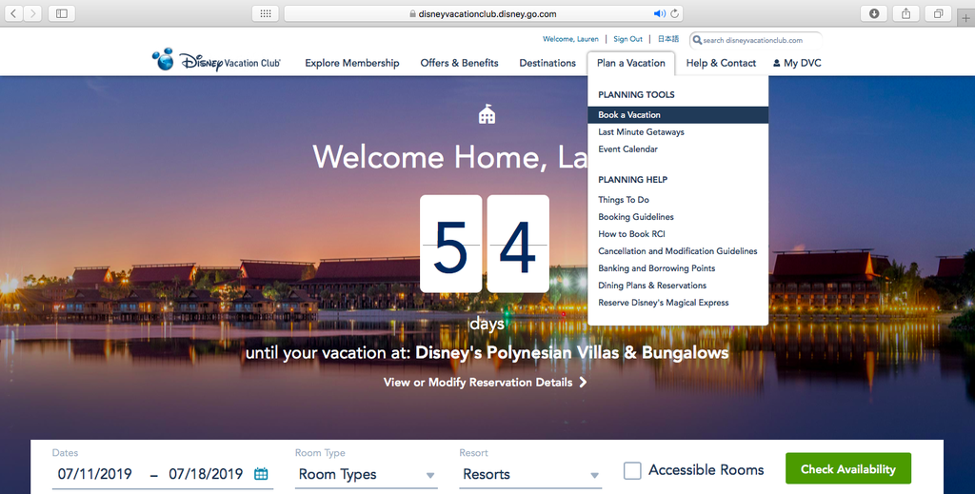Screen dimensions: 975x494
Task: Click the start date 07/11/2019
Action: [95, 474]
